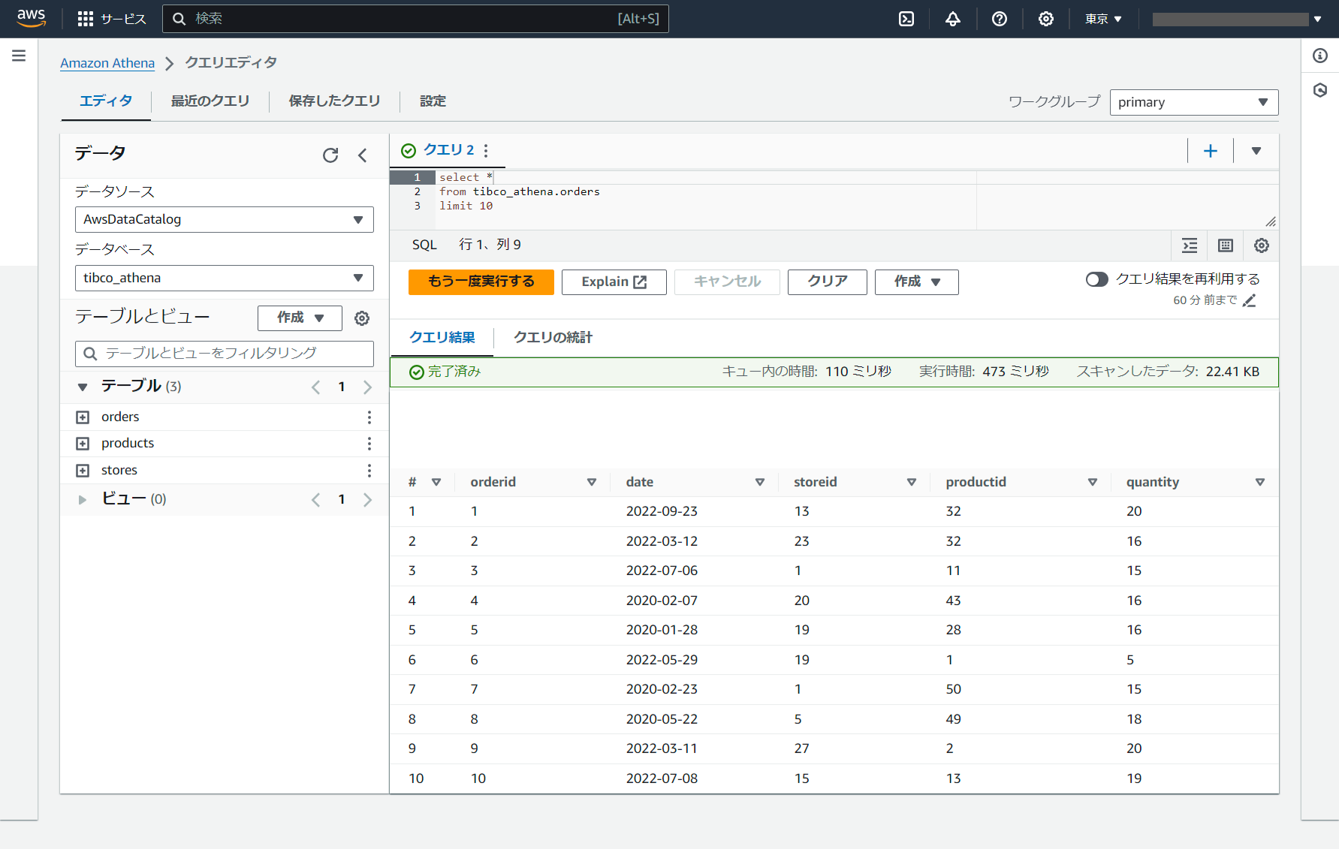The height and width of the screenshot is (849, 1339).
Task: Launch CloudShell from the top bar
Action: [906, 19]
